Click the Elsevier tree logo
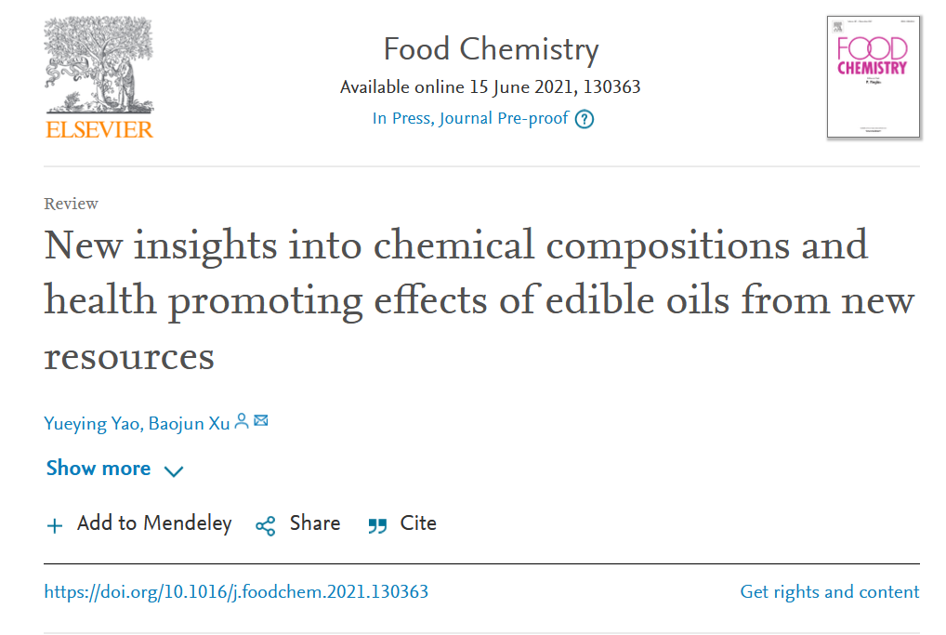Screen dimensions: 946x635 click(99, 65)
